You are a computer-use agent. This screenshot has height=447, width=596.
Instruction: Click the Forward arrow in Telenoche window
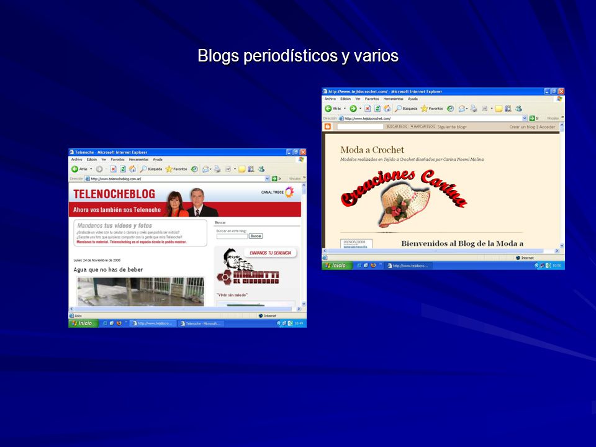click(x=99, y=169)
